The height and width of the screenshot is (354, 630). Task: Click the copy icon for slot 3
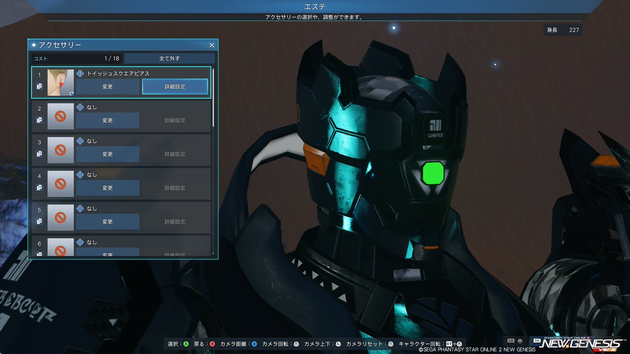pyautogui.click(x=39, y=154)
